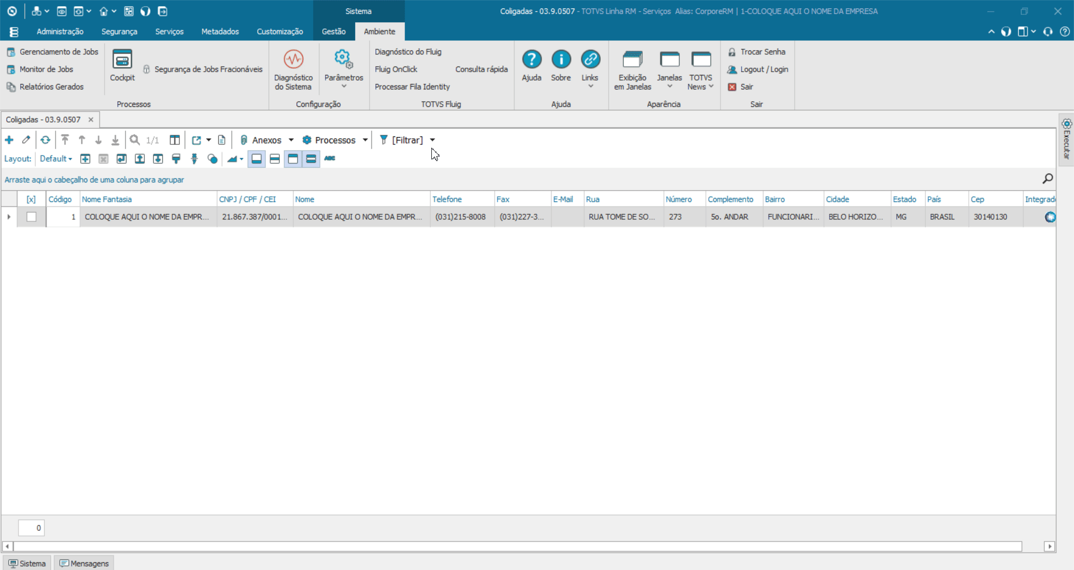The image size is (1074, 570).
Task: Open the grid search magnifier at right
Action: pyautogui.click(x=1048, y=178)
